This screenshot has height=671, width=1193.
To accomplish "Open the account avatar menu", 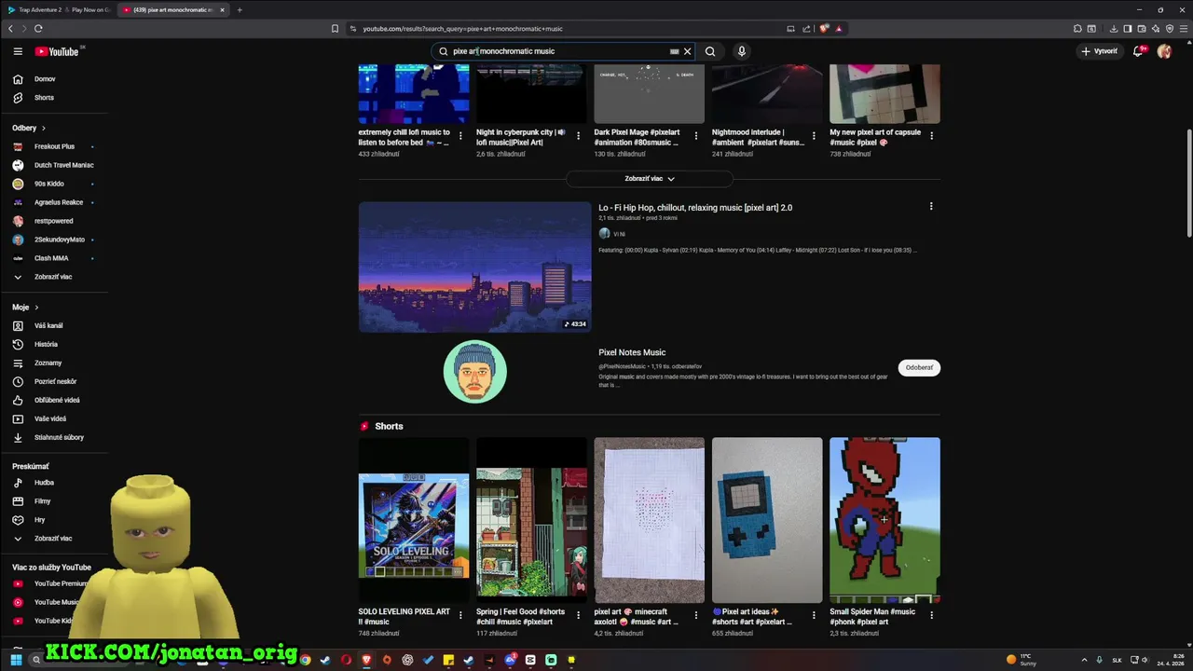I will coord(1164,51).
